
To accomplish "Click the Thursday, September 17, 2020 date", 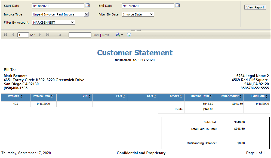I will [26, 153].
